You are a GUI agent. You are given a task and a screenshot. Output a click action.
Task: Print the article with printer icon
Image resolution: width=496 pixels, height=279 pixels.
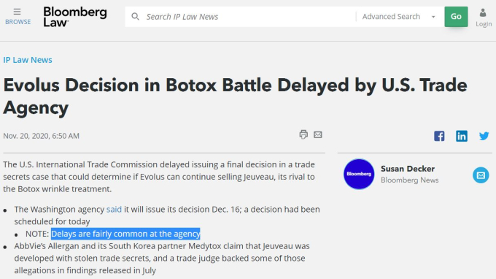click(303, 134)
